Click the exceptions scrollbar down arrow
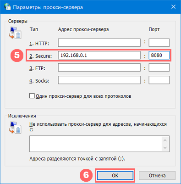 pos(165,148)
